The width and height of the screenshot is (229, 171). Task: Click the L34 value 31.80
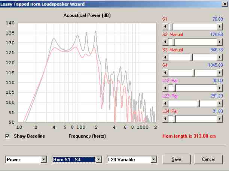(x=218, y=111)
